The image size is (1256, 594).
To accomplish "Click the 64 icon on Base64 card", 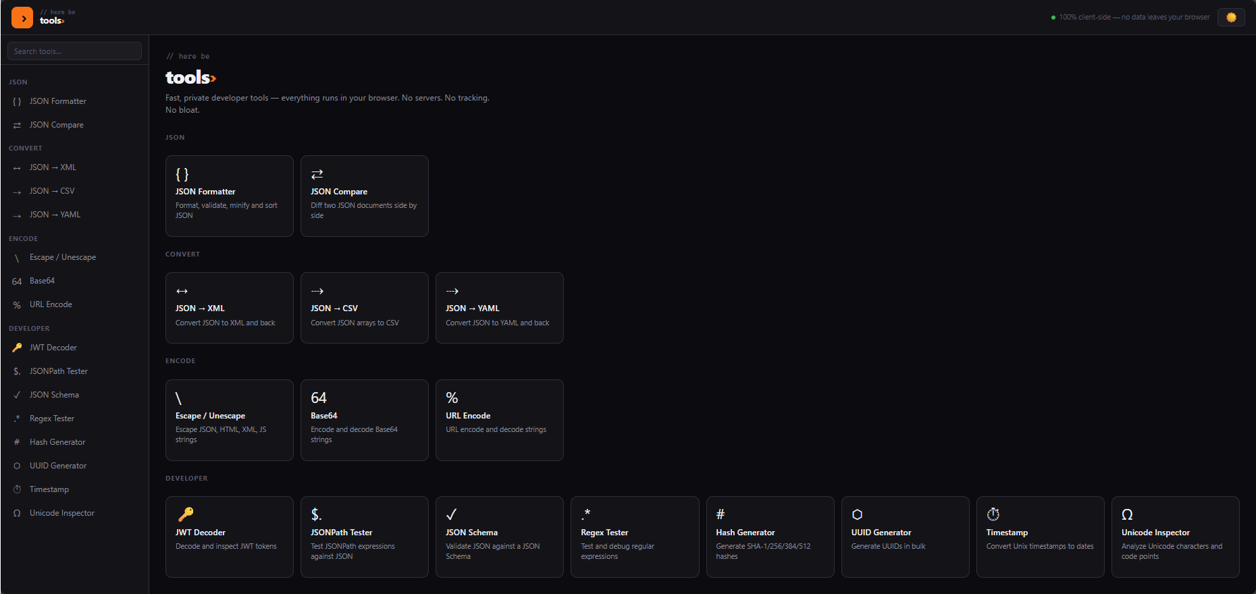I will [x=319, y=398].
